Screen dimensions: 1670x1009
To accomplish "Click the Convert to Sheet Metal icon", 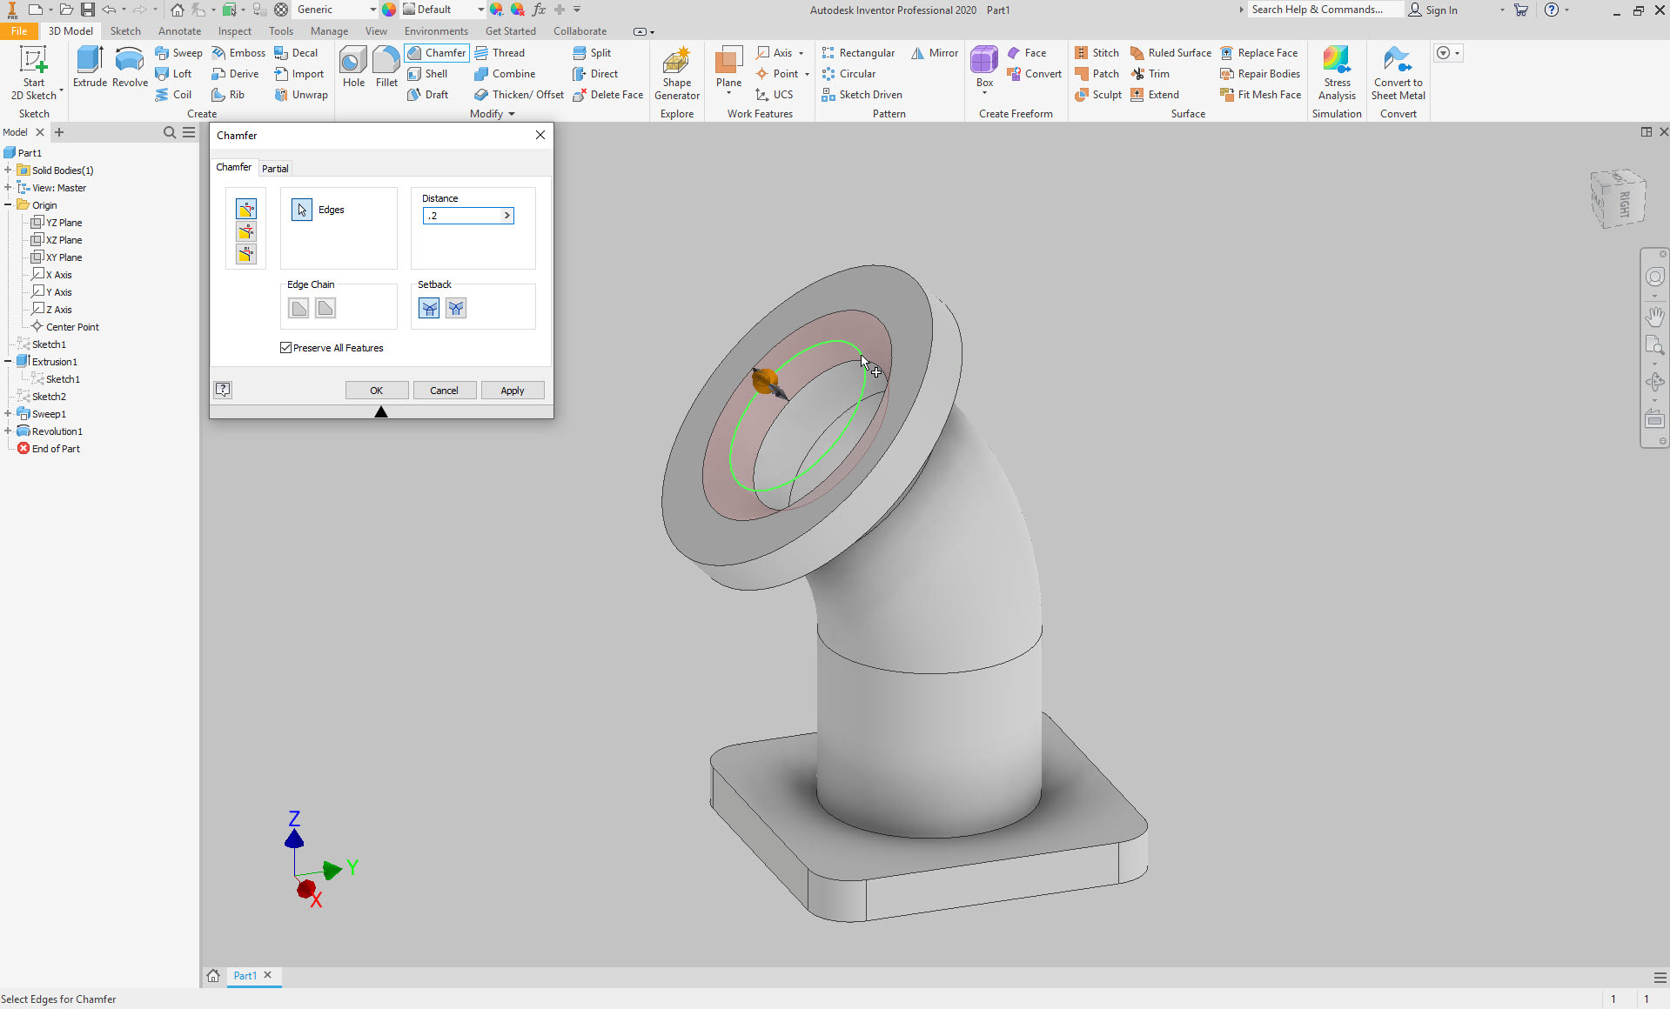I will 1398,74.
